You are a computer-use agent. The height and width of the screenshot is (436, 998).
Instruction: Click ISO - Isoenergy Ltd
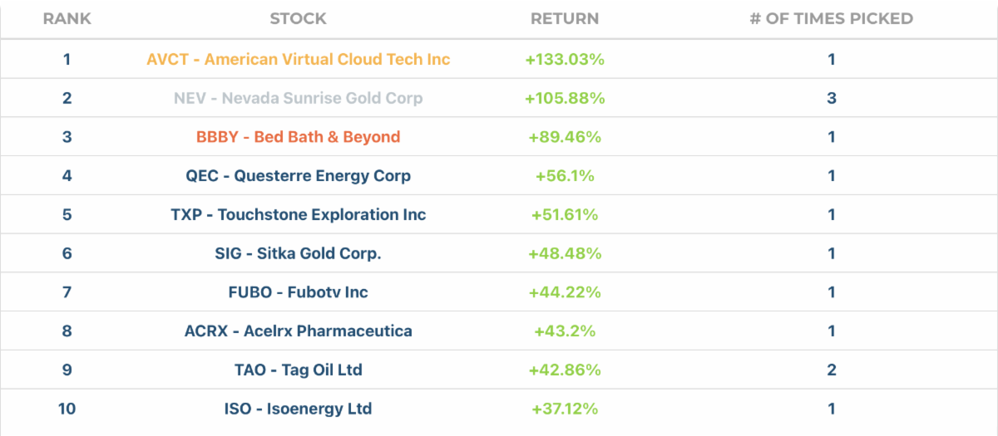pos(299,409)
